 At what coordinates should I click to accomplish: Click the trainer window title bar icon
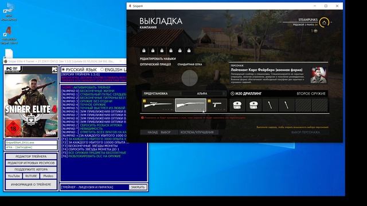(x=5, y=61)
